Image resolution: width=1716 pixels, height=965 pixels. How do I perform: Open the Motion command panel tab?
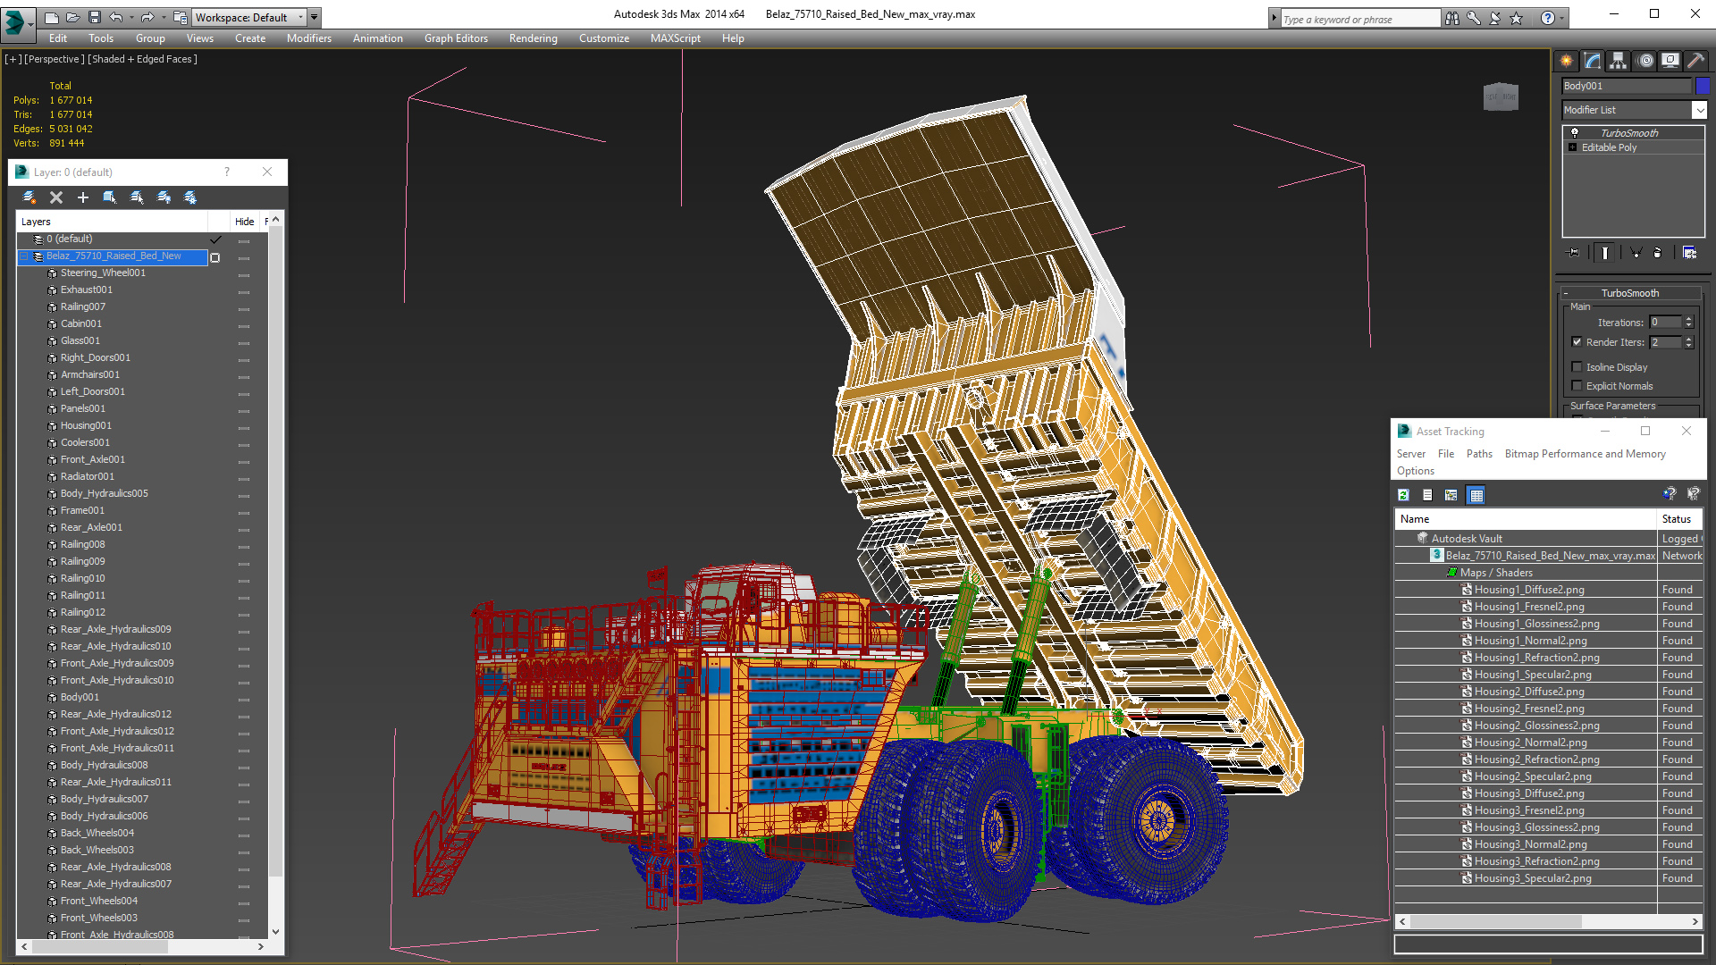(x=1644, y=61)
